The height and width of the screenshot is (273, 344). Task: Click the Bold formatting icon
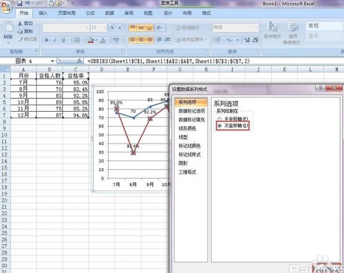(46, 40)
